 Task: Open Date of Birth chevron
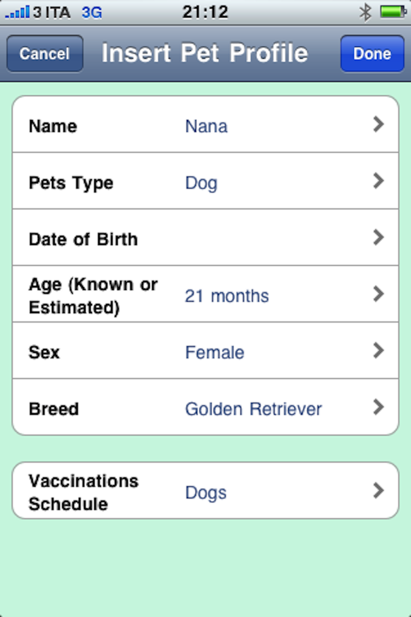[378, 238]
